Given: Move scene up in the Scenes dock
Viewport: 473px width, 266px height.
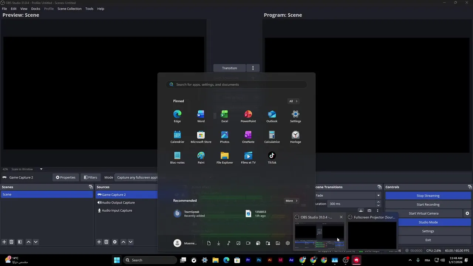Looking at the screenshot, I should (x=28, y=242).
